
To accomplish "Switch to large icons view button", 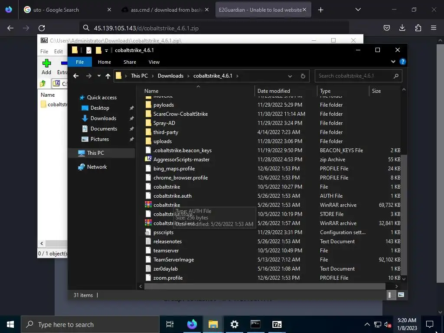I will click(x=401, y=295).
